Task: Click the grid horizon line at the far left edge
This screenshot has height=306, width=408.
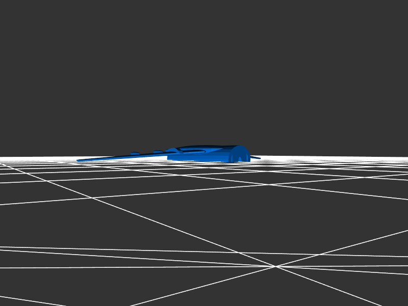Action: coord(3,157)
